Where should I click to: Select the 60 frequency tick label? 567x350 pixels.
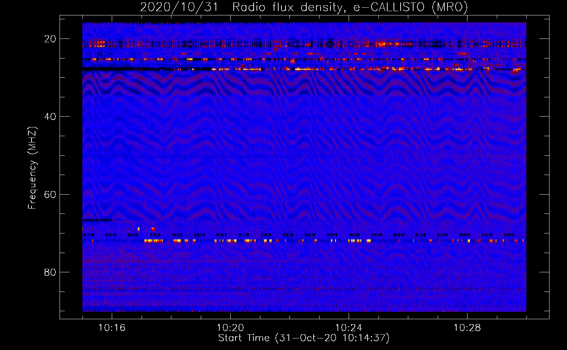coord(50,194)
